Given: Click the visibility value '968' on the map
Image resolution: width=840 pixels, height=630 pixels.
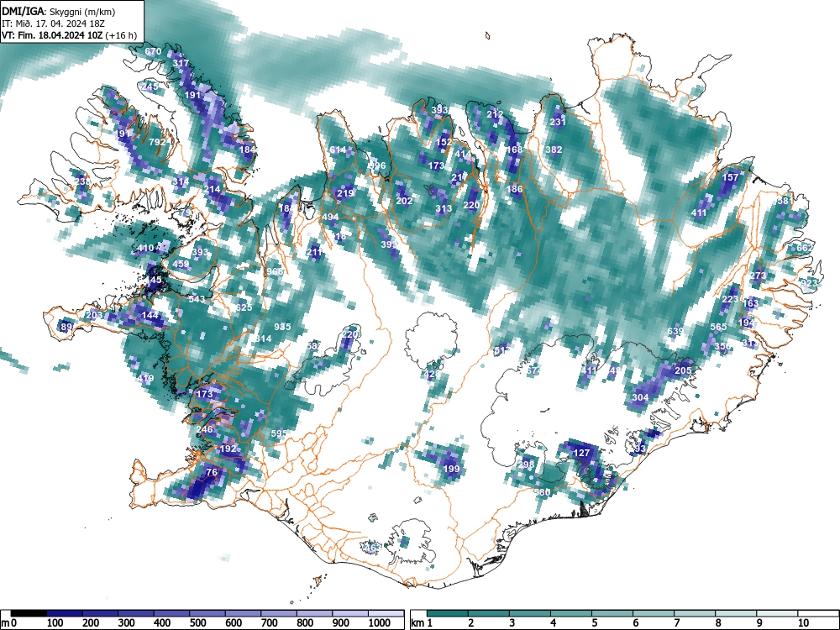Looking at the screenshot, I should (x=275, y=271).
